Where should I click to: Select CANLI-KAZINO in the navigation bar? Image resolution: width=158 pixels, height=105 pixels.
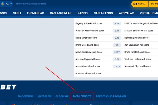104,13
